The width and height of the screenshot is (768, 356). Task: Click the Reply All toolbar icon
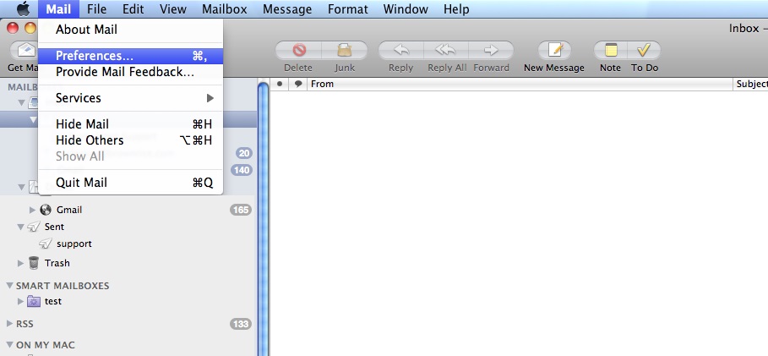(446, 50)
